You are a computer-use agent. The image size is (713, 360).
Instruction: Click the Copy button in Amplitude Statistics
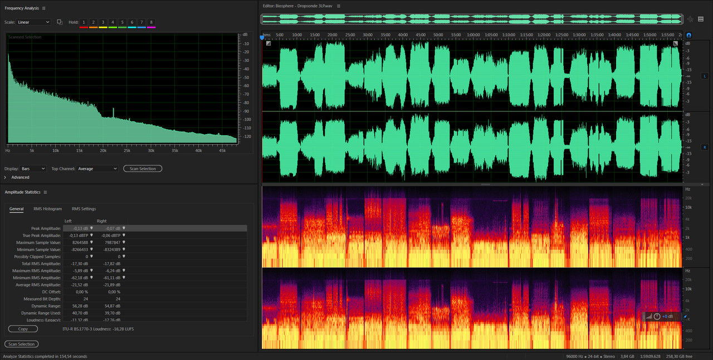pos(23,329)
